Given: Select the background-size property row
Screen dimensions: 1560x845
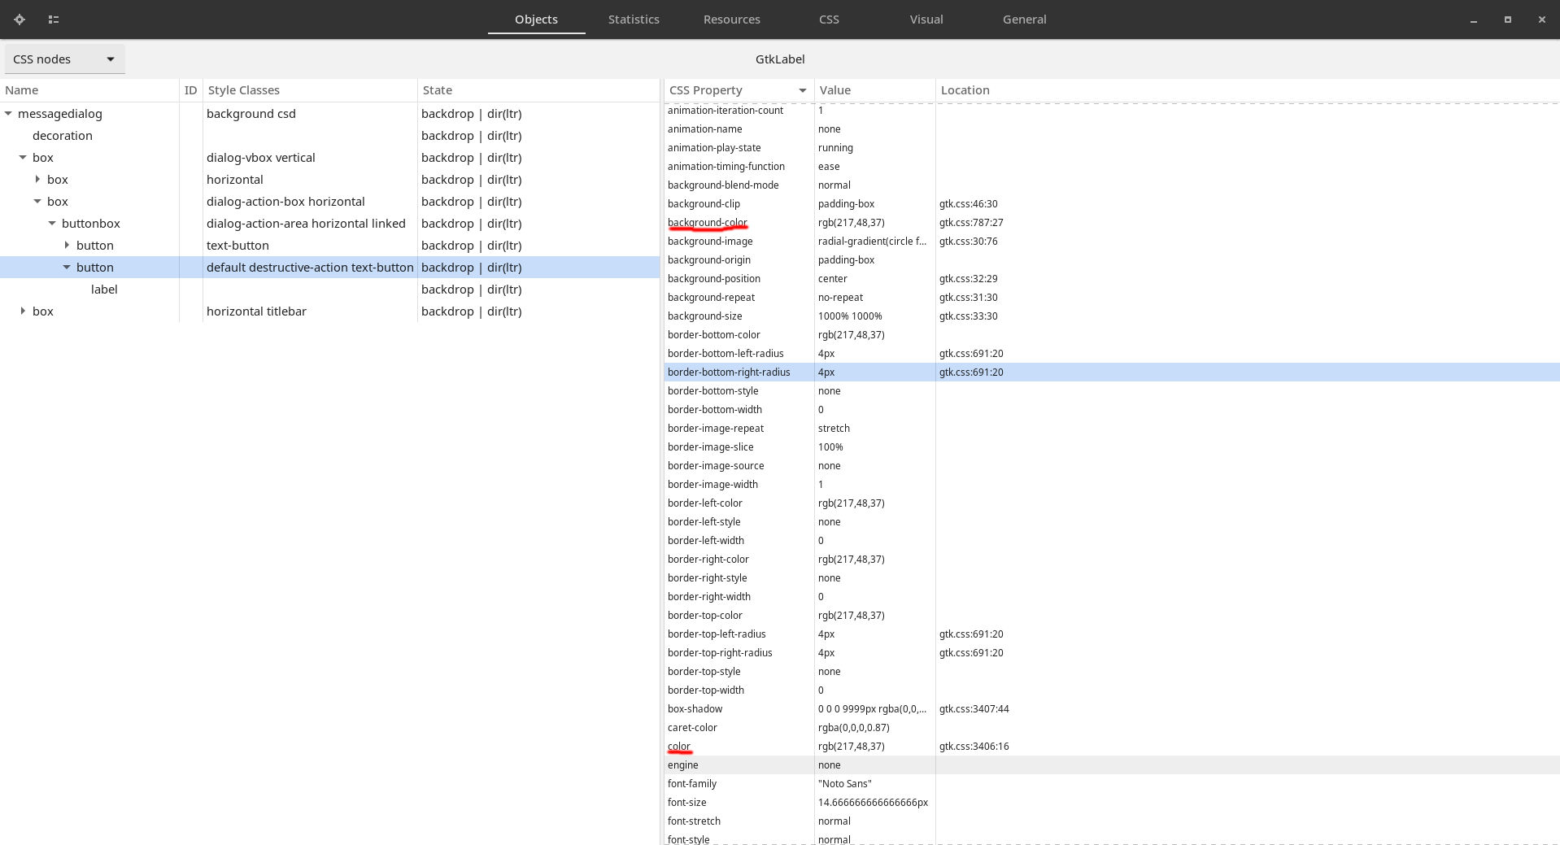Looking at the screenshot, I should pyautogui.click(x=1112, y=316).
